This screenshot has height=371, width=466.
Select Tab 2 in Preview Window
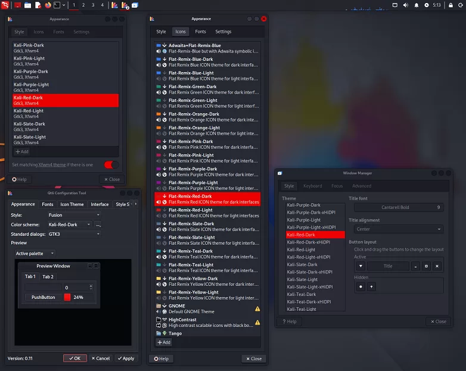[x=48, y=276]
